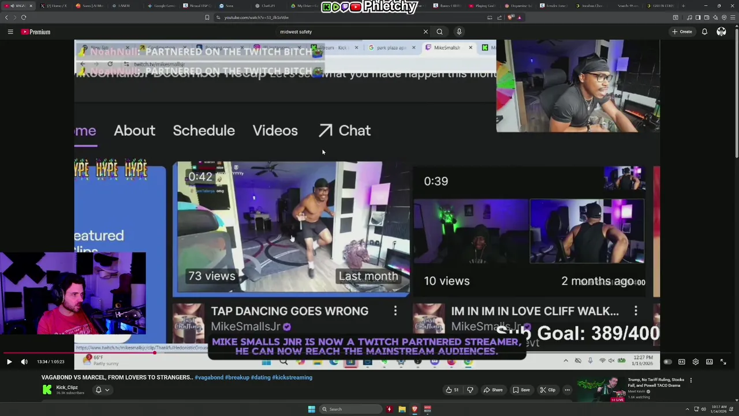The image size is (739, 416).
Task: Open the #vagabond hashtag link
Action: pos(210,377)
